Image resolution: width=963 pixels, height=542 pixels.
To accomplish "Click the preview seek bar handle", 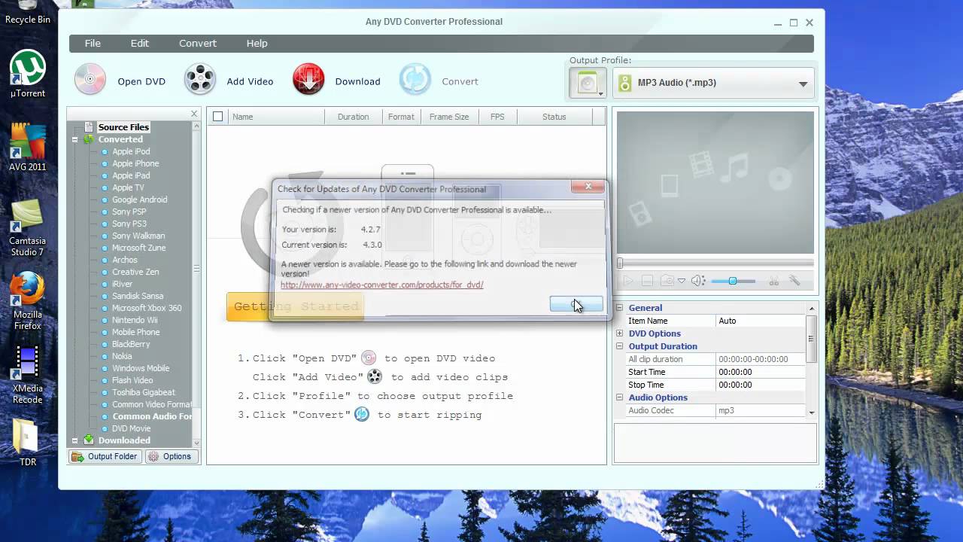I will click(620, 263).
